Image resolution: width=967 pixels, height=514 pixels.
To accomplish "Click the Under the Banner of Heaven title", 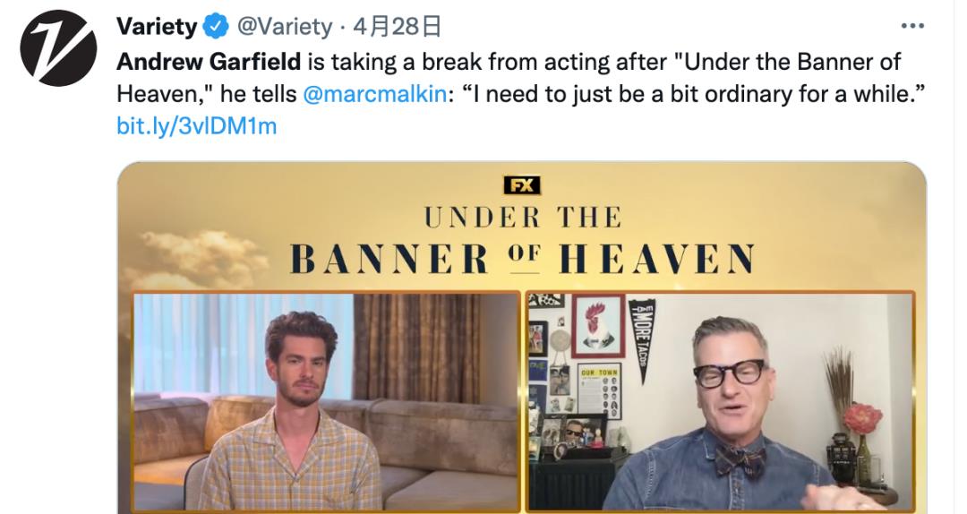I will tap(522, 241).
